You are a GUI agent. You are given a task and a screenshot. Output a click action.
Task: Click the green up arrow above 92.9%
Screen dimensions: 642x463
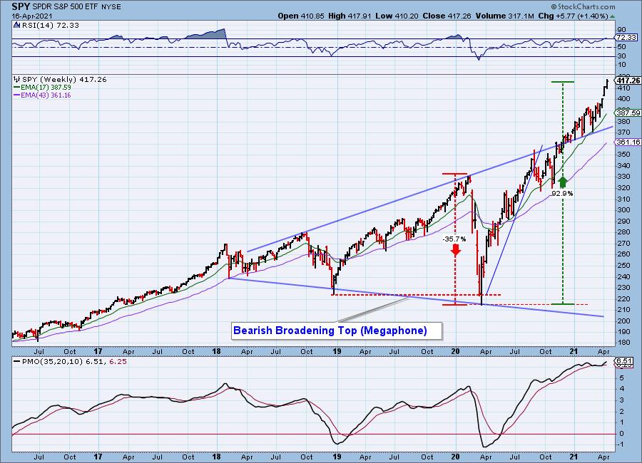(563, 182)
